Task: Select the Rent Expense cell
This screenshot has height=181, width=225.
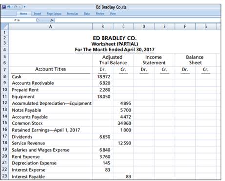Action: click(51, 157)
